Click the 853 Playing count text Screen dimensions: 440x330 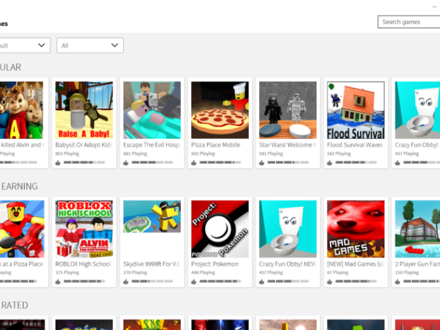tap(67, 154)
